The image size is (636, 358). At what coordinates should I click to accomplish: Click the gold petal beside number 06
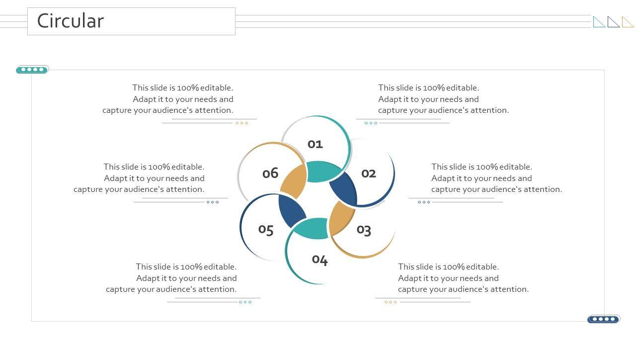click(x=294, y=180)
